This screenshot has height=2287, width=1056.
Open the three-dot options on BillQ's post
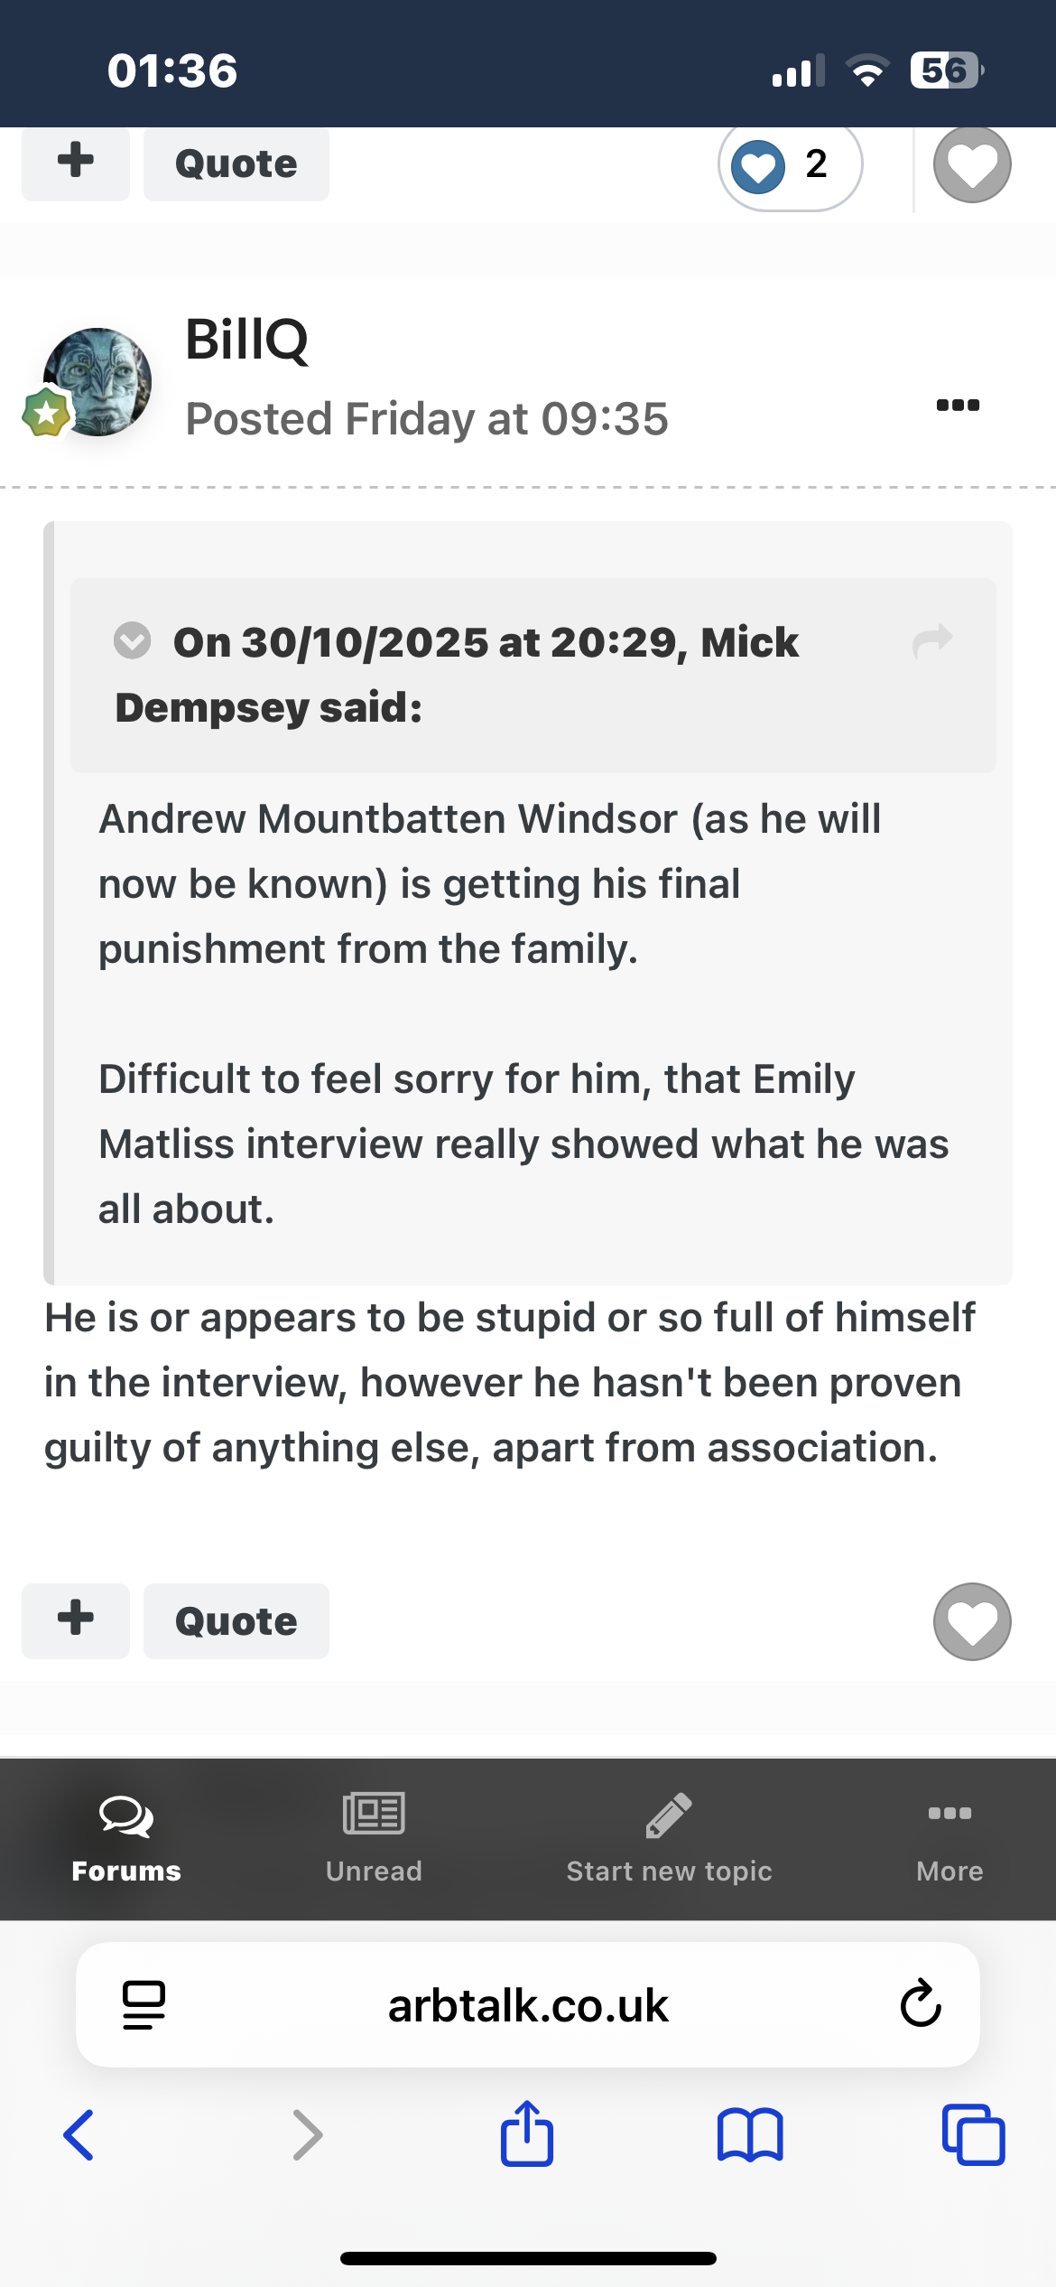coord(958,405)
